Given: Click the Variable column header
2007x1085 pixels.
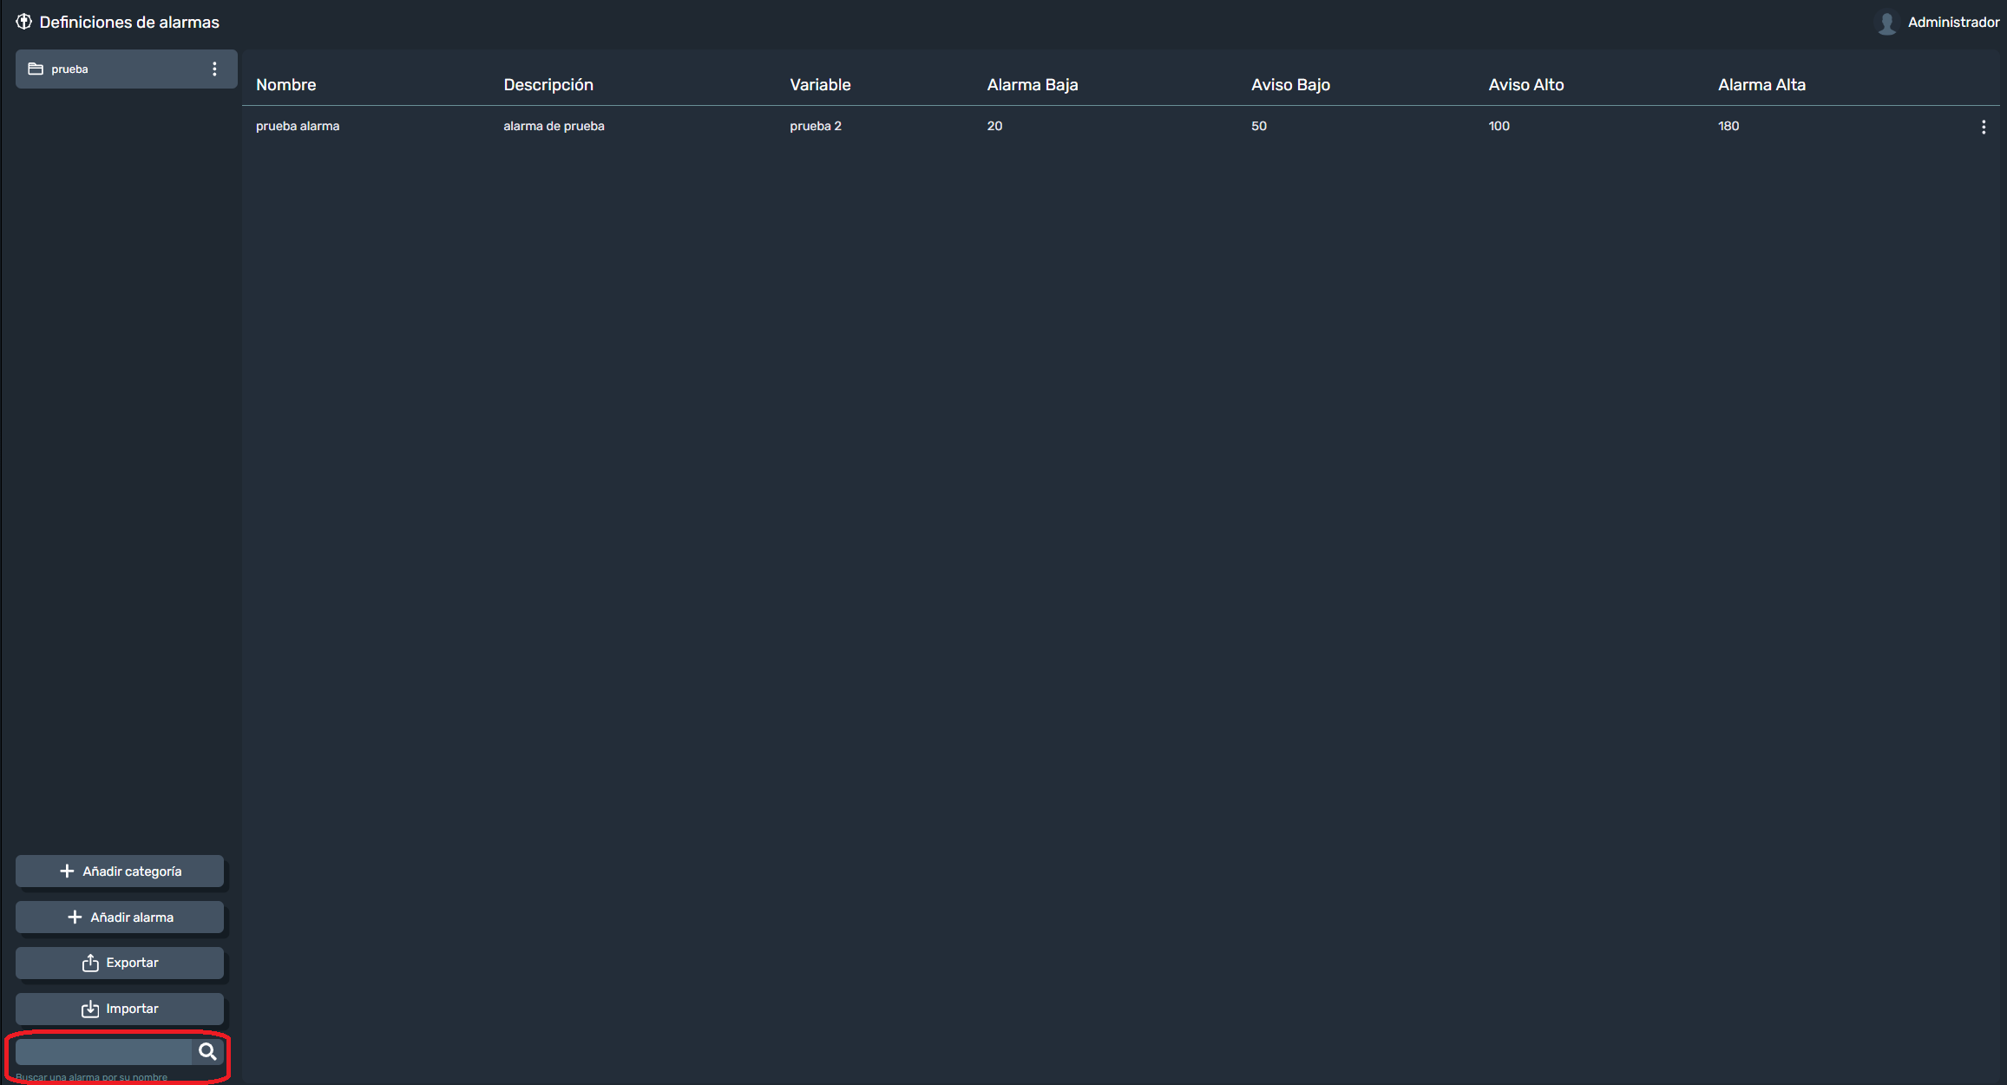Looking at the screenshot, I should (x=820, y=84).
